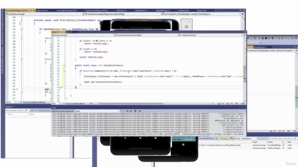Collapse the Inscription_Clicked outline at line 21
This screenshot has height=167, width=298.
coord(21,20)
